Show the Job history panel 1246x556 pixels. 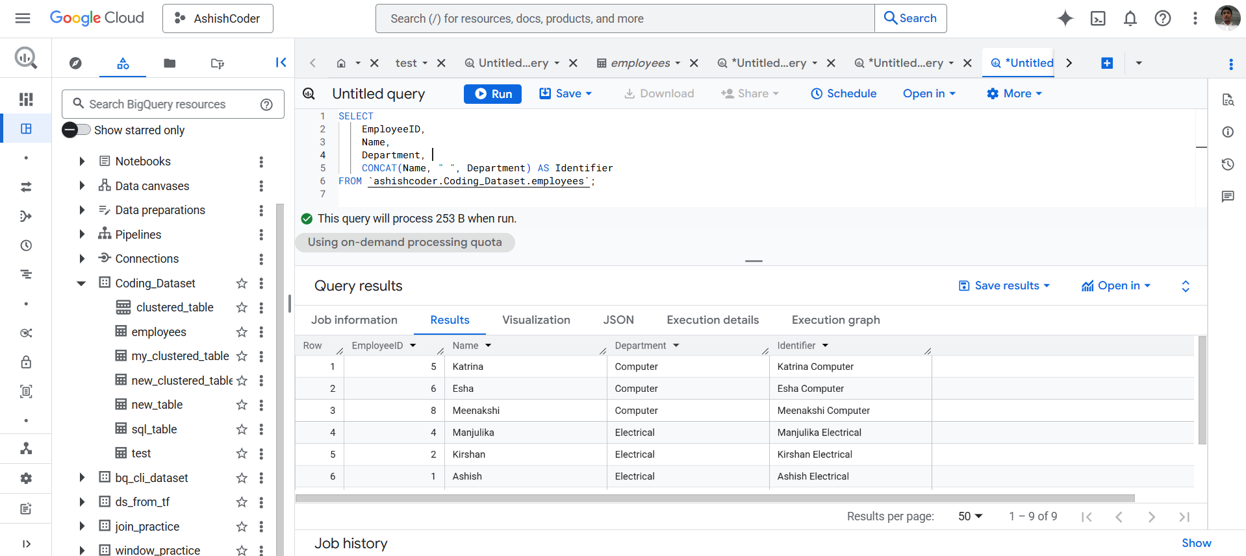pos(1196,543)
